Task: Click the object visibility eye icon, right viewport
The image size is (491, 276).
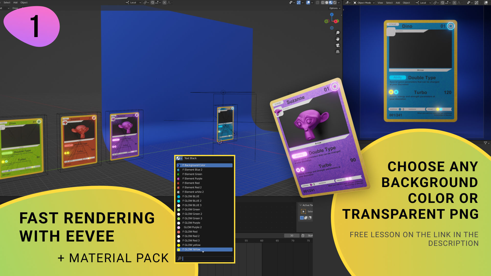Action: click(470, 3)
